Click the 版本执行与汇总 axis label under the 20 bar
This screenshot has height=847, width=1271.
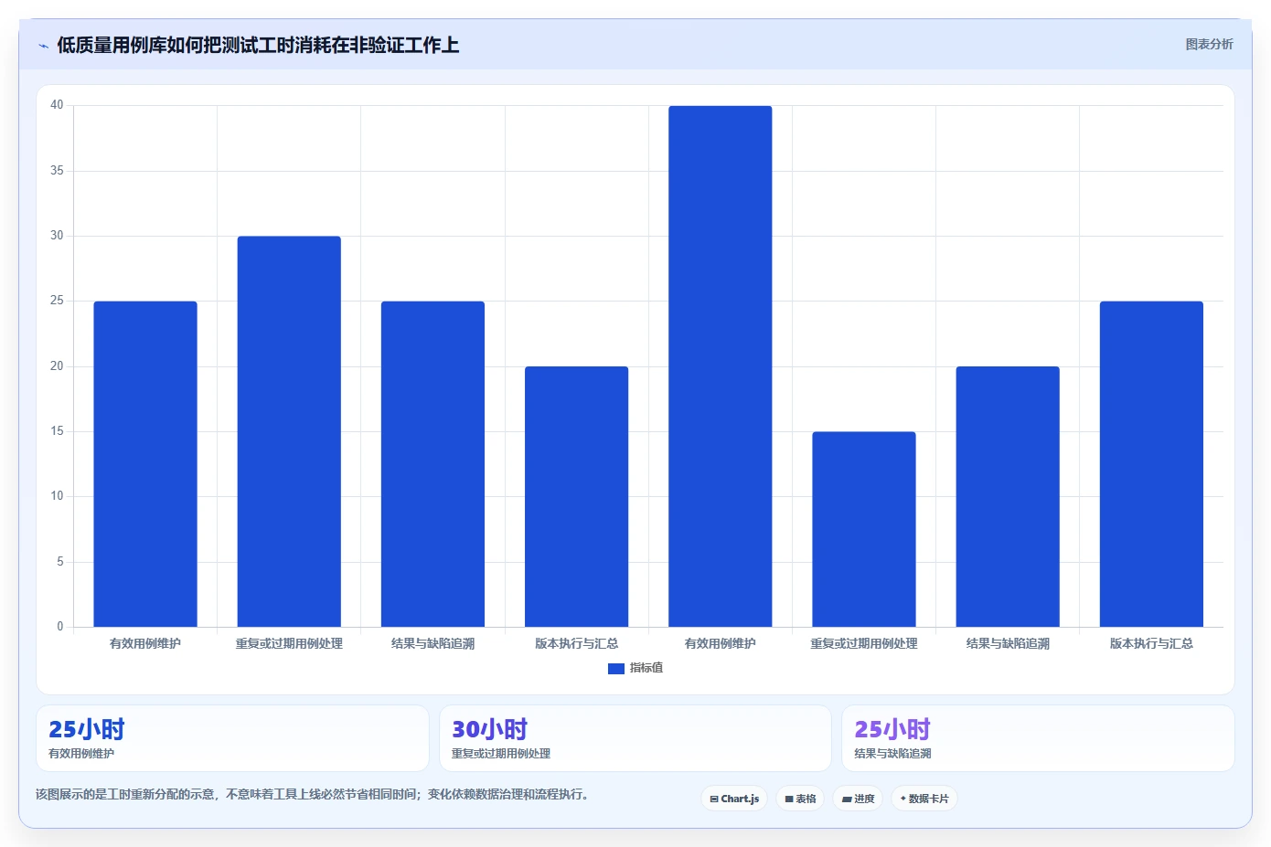coord(577,643)
